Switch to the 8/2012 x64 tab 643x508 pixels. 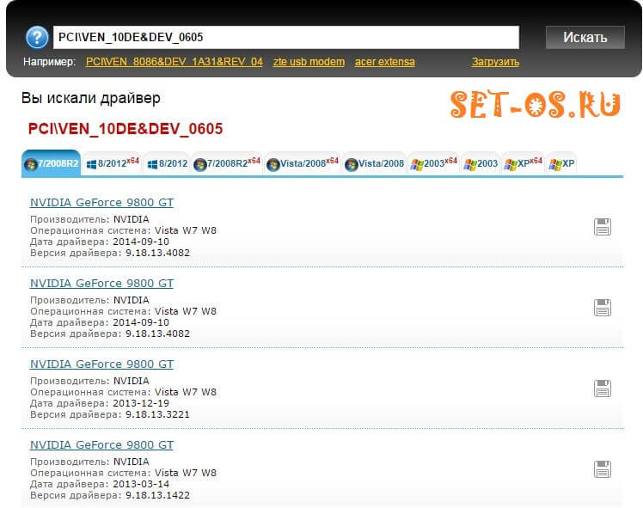coord(112,163)
